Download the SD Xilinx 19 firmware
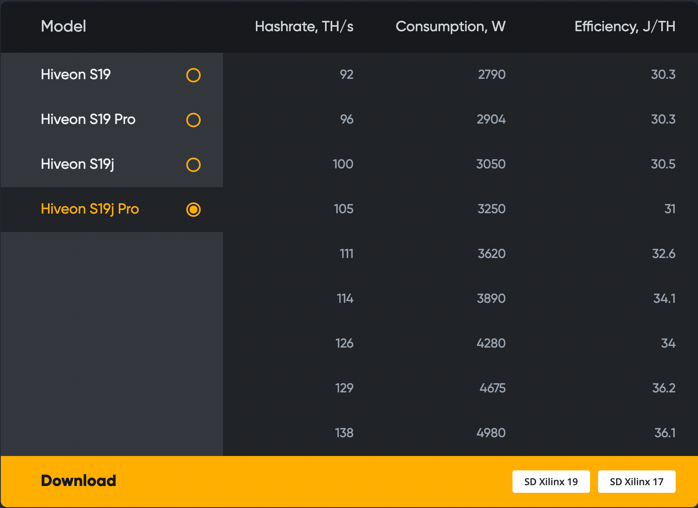 551,482
